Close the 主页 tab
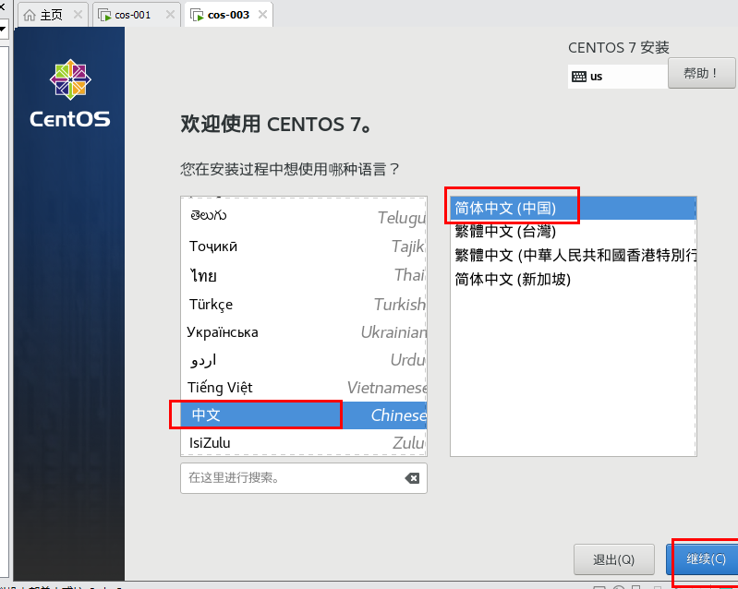This screenshot has width=738, height=589. pyautogui.click(x=78, y=15)
